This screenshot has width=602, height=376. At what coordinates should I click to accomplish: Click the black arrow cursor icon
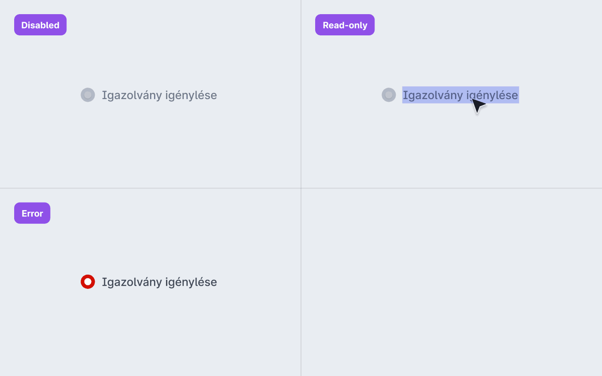[x=478, y=106]
